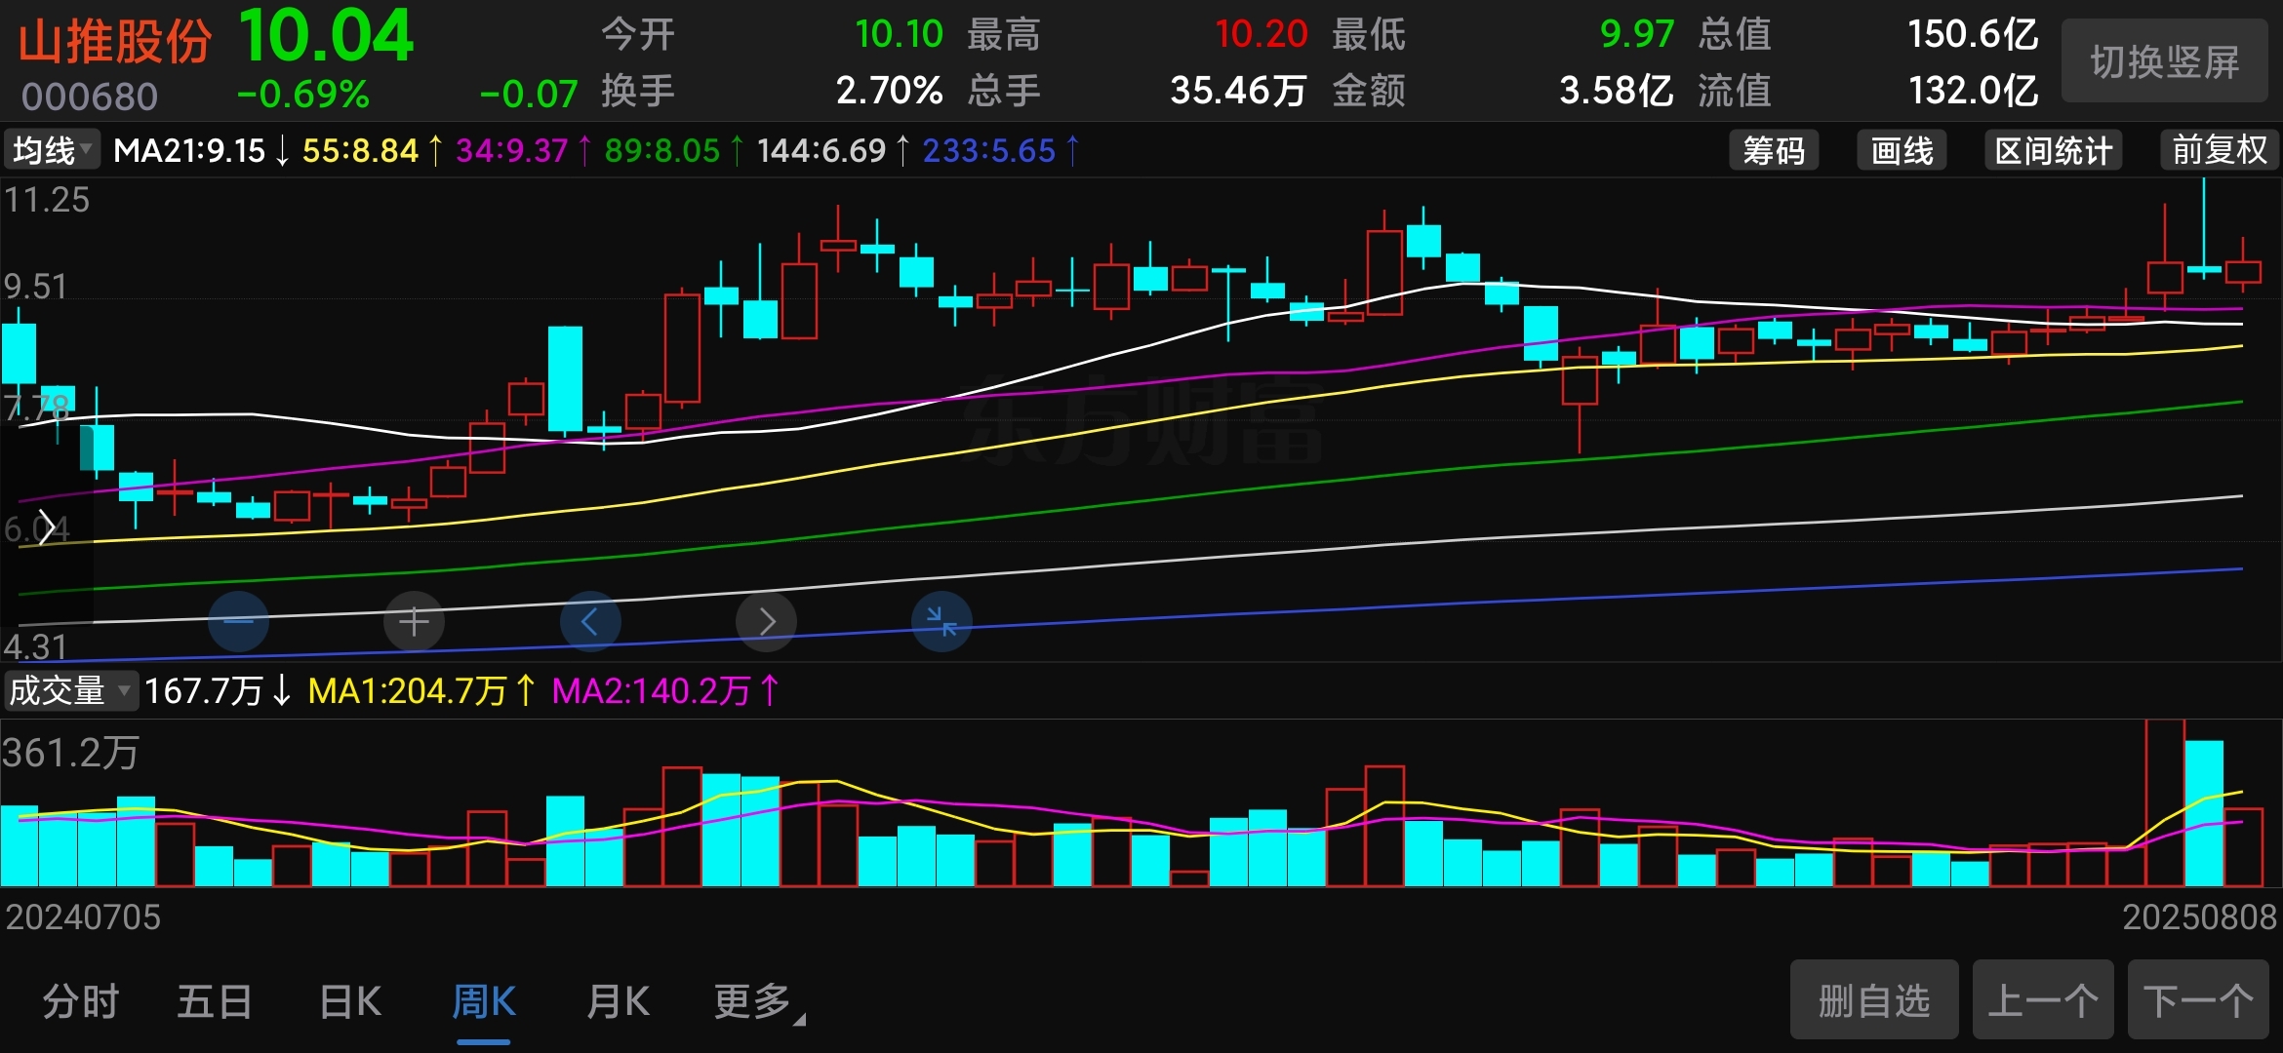Click 删自选 to remove from watchlist
This screenshot has height=1053, width=2283.
tap(1874, 1000)
